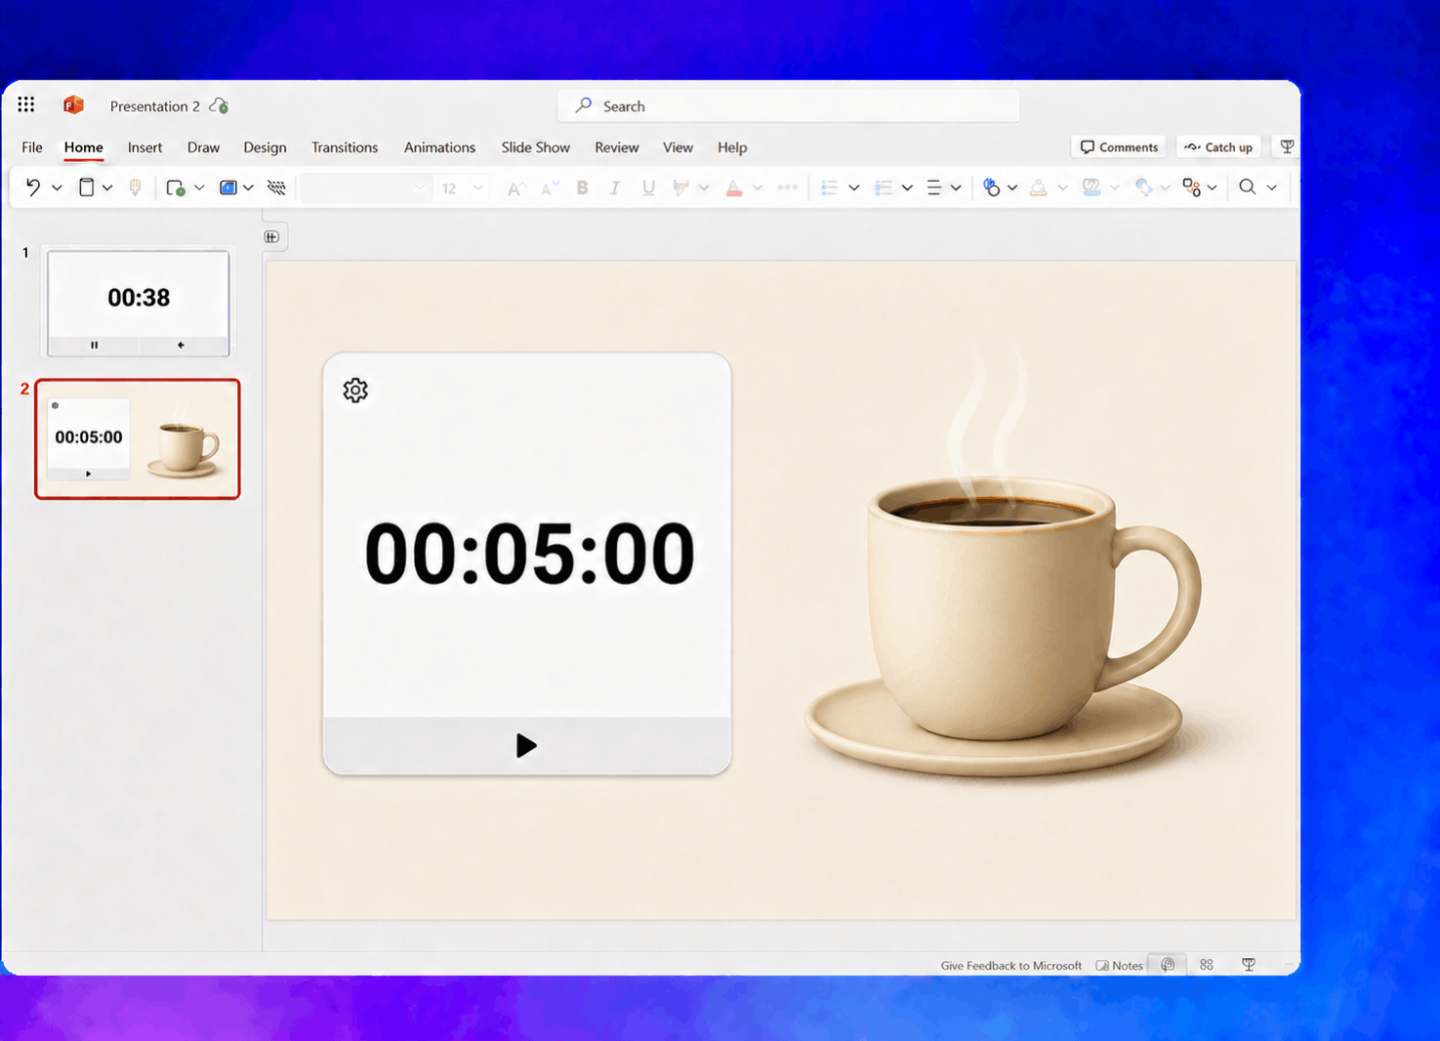Image resolution: width=1440 pixels, height=1041 pixels.
Task: Open the font name combo box
Action: (365, 187)
